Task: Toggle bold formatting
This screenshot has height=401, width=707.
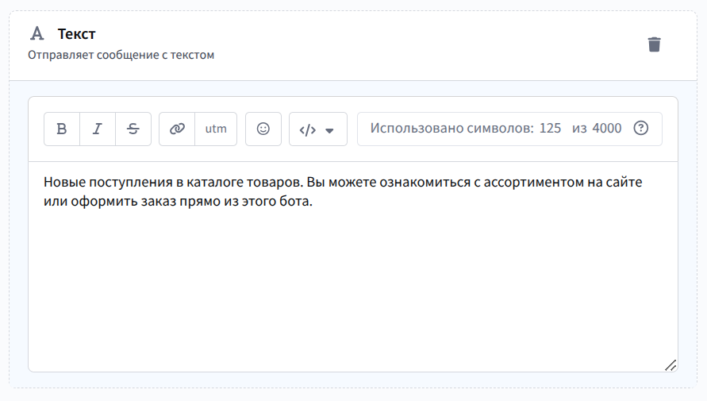Action: (62, 129)
